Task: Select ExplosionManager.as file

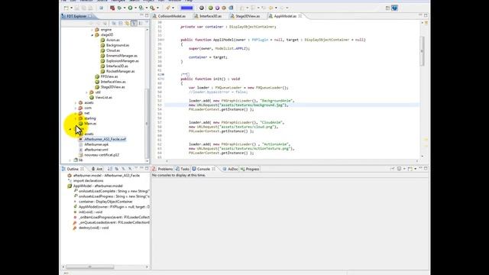Action: click(x=122, y=61)
